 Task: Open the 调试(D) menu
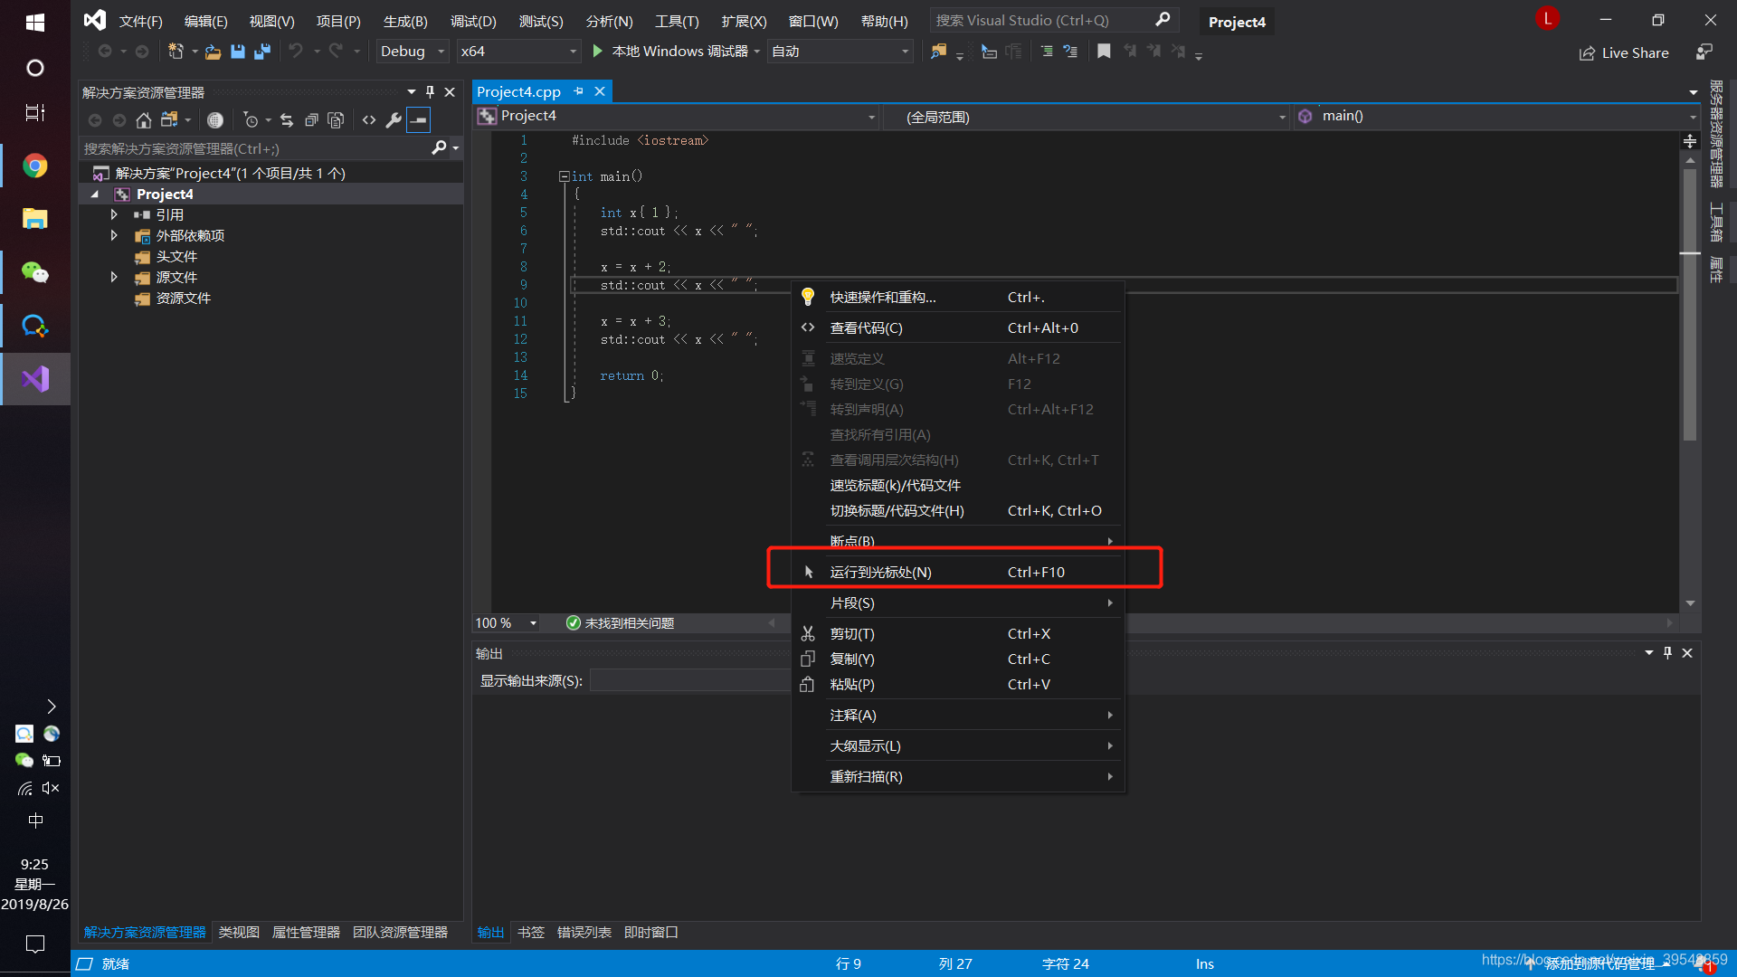[x=474, y=21]
